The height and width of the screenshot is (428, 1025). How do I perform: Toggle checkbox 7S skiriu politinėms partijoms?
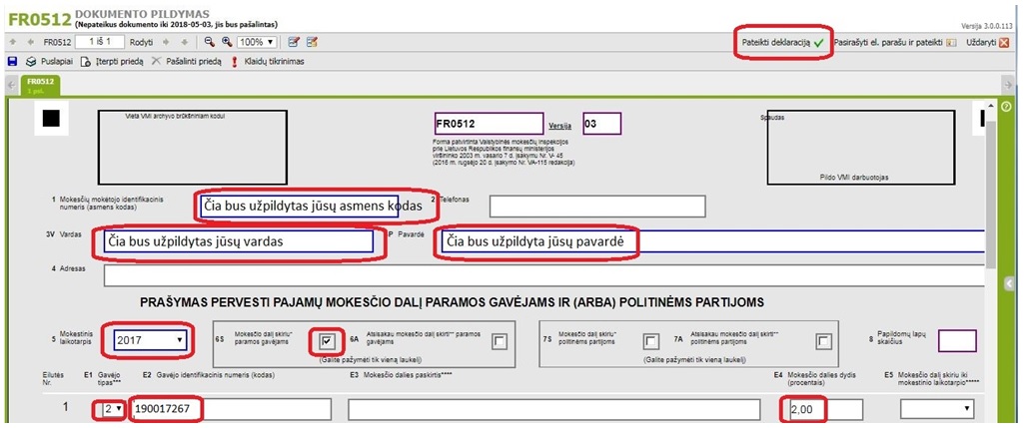(x=651, y=341)
